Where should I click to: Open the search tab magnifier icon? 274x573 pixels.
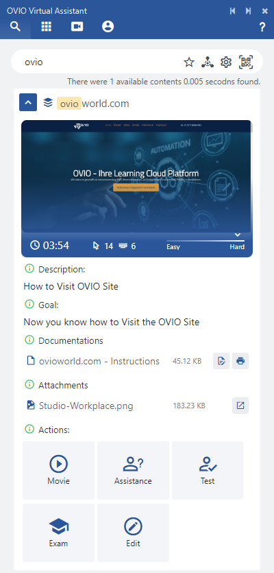coord(15,27)
